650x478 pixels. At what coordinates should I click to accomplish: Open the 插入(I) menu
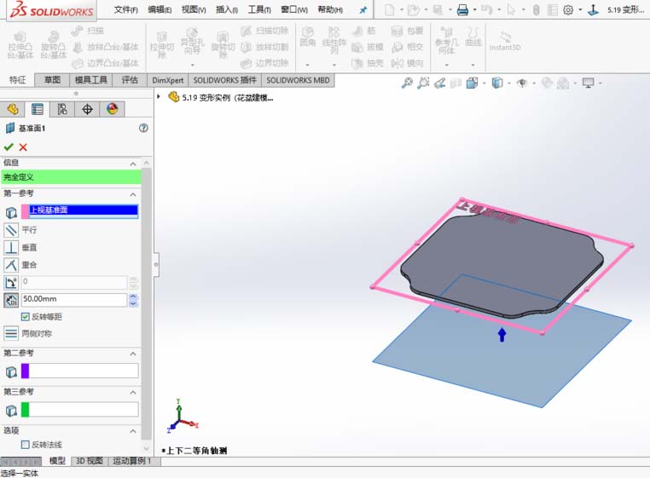[x=227, y=9]
